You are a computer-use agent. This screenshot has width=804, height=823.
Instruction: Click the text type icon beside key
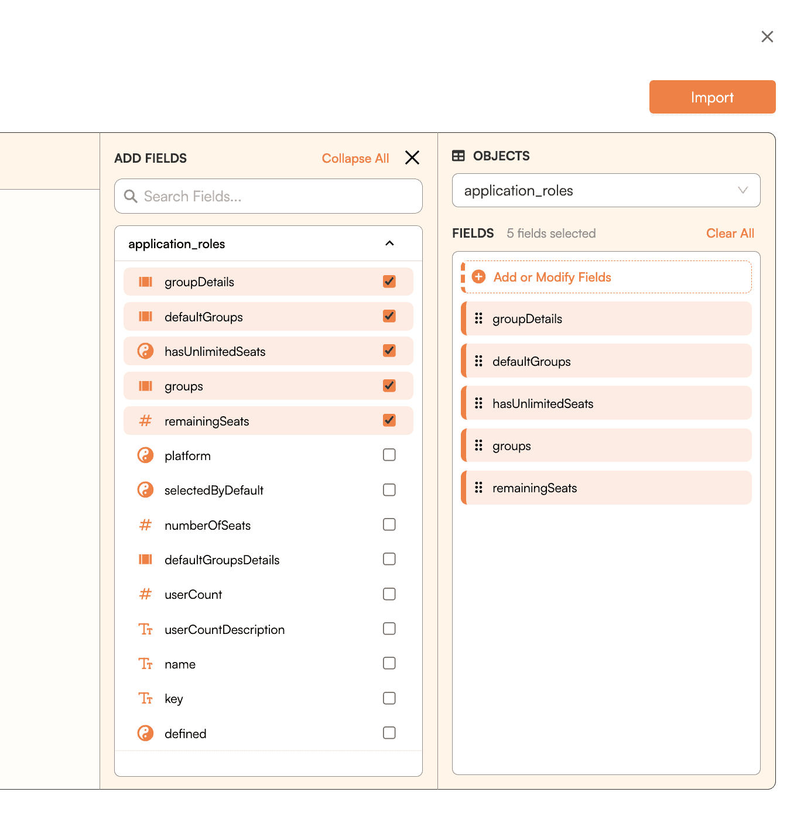(x=145, y=698)
